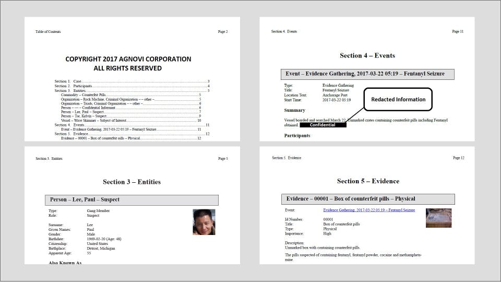
Task: Click the black Confidential redaction box
Action: (x=323, y=125)
